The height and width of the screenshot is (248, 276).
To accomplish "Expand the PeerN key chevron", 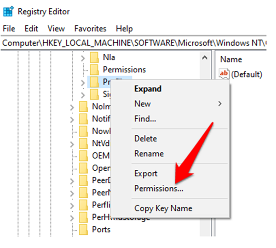I will pyautogui.click(x=72, y=193).
